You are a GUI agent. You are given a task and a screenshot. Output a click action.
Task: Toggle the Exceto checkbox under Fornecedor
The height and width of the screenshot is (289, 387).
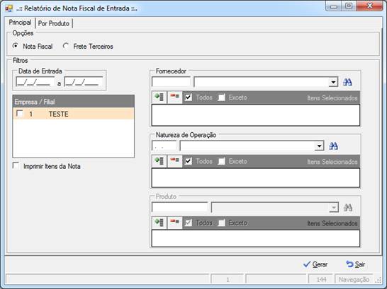[x=221, y=98]
